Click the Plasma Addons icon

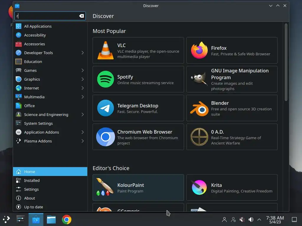(19, 141)
